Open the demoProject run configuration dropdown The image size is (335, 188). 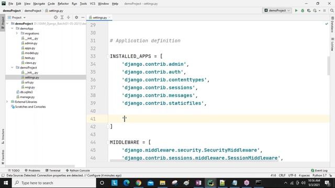[277, 10]
